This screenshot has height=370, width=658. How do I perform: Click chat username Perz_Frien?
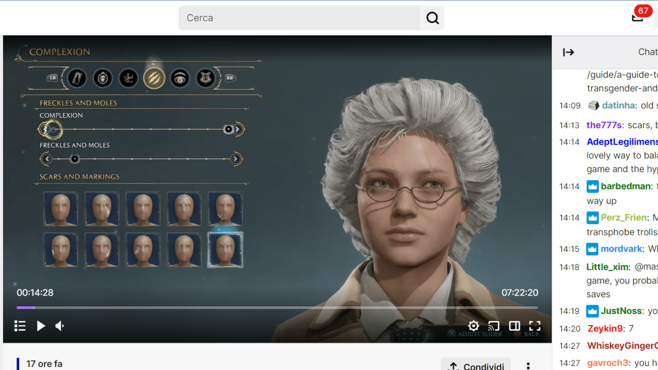click(623, 218)
